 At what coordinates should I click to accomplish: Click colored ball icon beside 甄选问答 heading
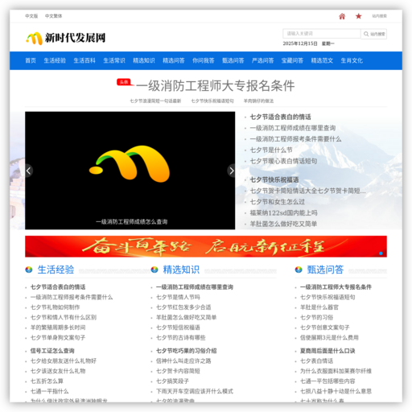pos(299,270)
